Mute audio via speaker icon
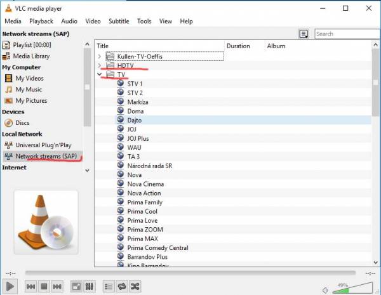The height and width of the screenshot is (295, 381). coord(325,290)
